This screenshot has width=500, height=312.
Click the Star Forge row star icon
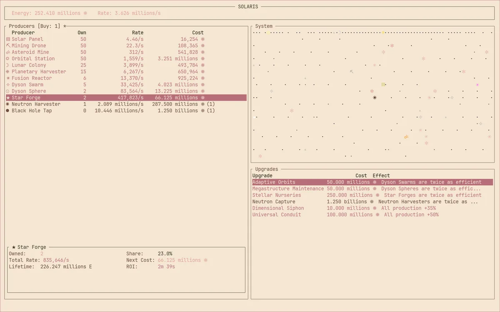[8, 98]
